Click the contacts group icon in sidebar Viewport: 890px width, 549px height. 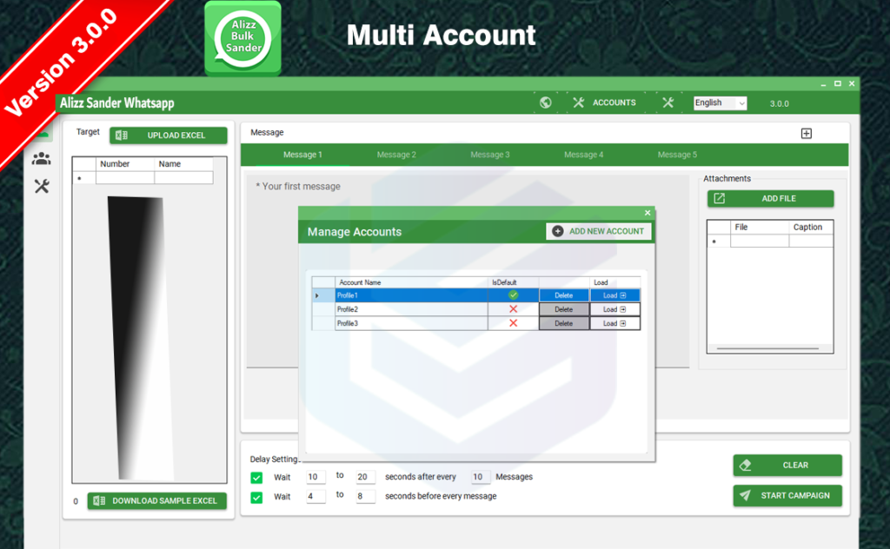point(41,159)
